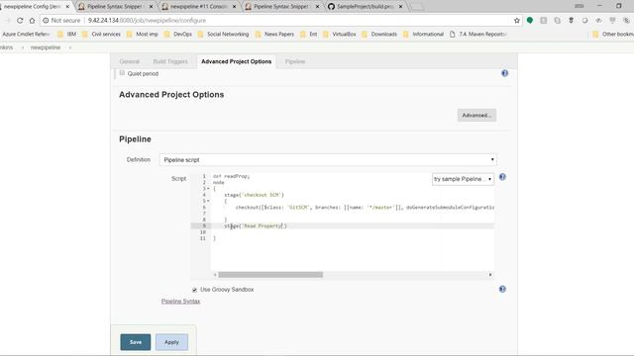Viewport: 634px width, 356px height.
Task: View the Not secure site info icon
Action: point(46,20)
